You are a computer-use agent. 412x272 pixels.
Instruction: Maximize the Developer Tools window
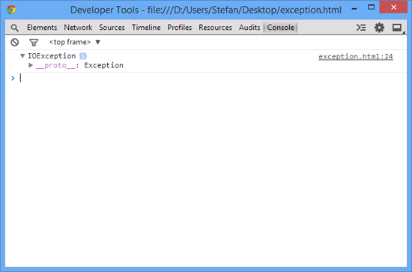[x=371, y=7]
